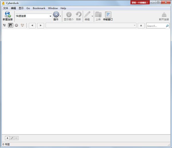
Task: Open the 显示 menu
Action: pyautogui.click(x=21, y=8)
